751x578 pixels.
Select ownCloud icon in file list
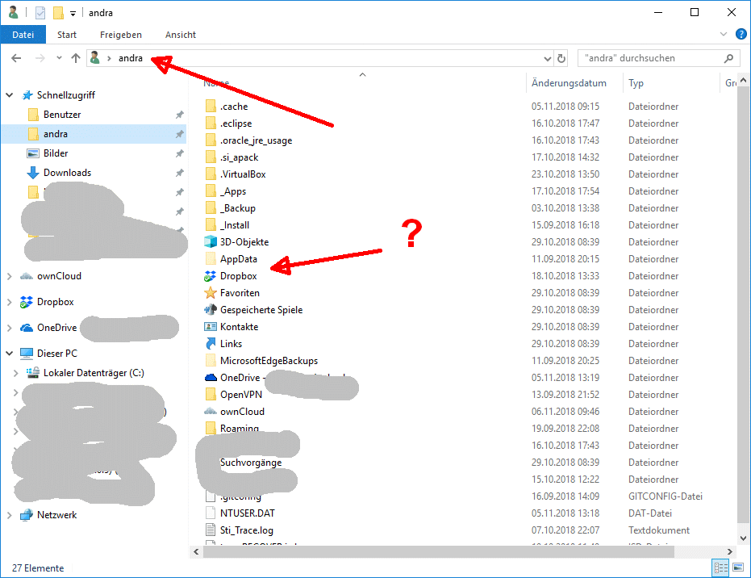[x=211, y=412]
